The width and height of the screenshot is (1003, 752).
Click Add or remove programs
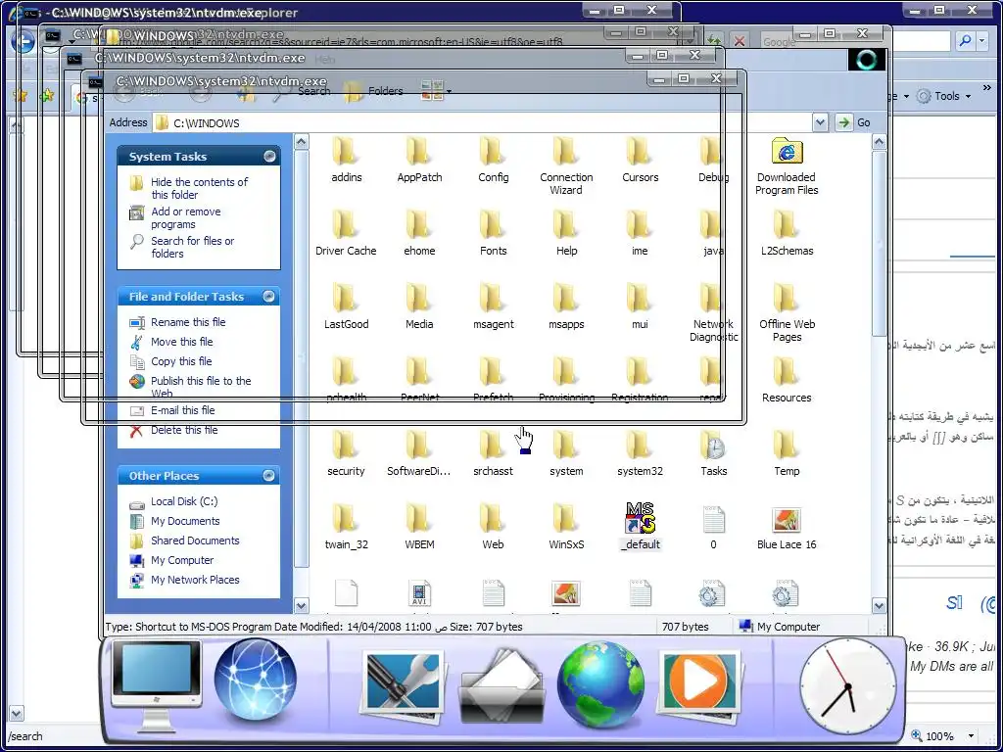185,217
